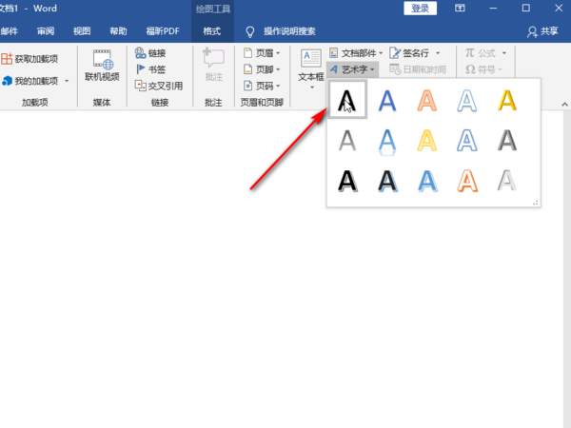The height and width of the screenshot is (428, 571).
Task: Click the Tell Me lightbulb icon
Action: click(249, 31)
